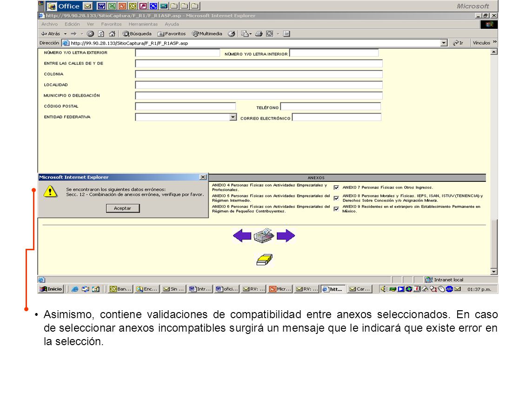Stop page loading with the stop icon

point(90,34)
